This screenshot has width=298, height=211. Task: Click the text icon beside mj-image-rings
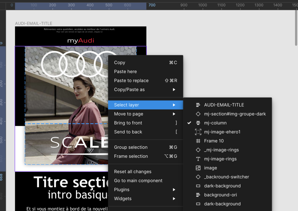point(198,159)
